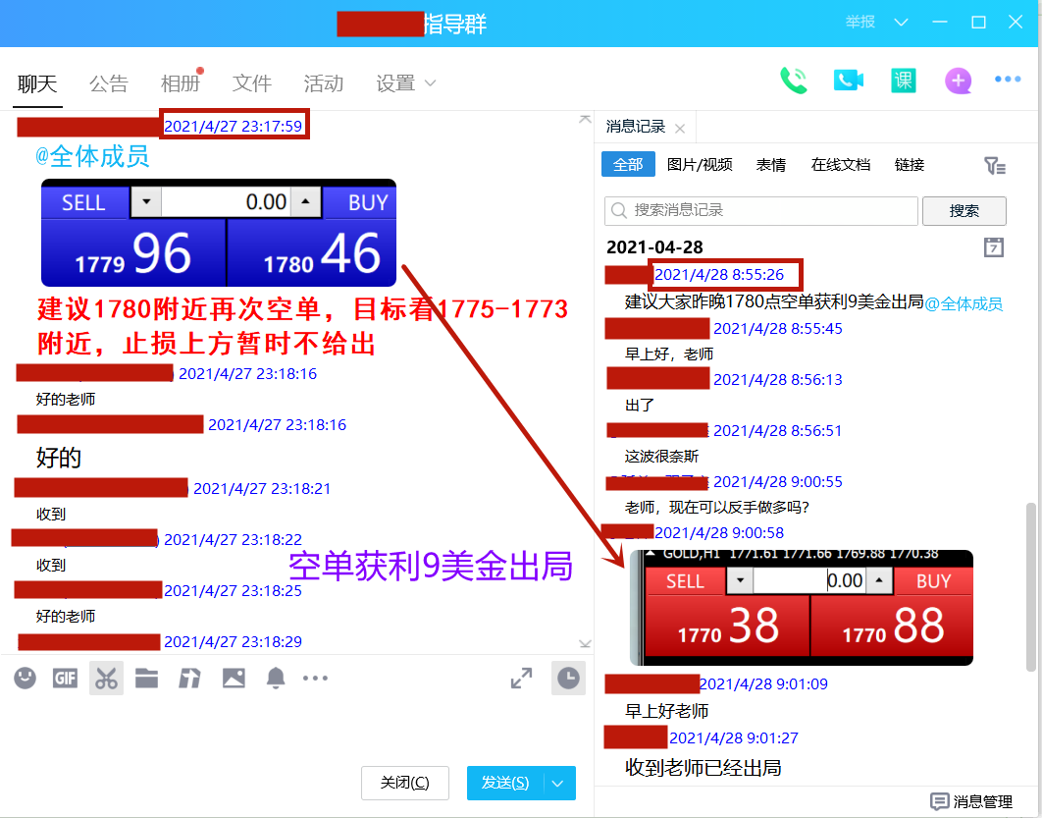Screen dimensions: 1042x818
Task: Open the 活动 activities tab
Action: tap(324, 83)
